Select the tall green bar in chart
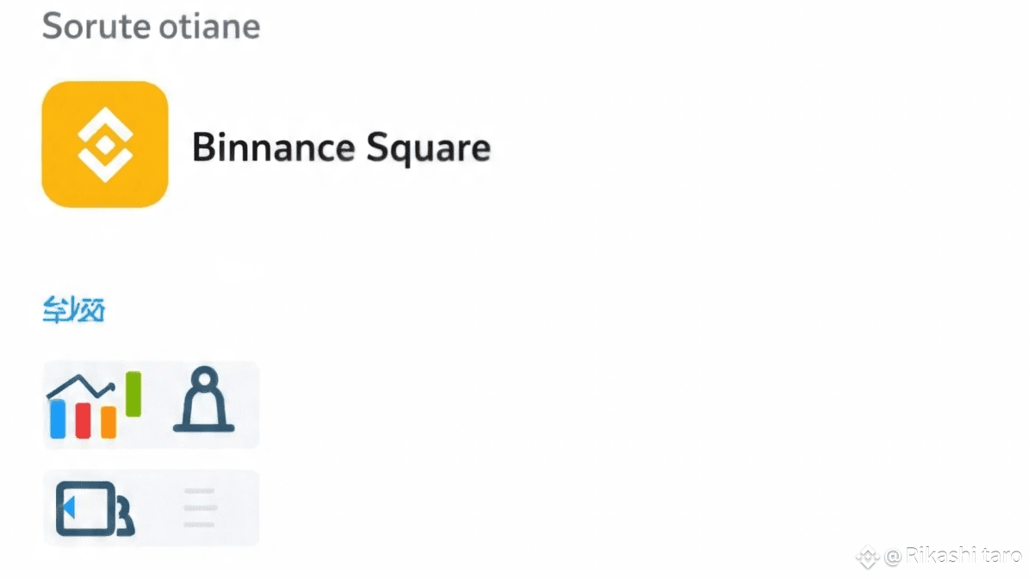The width and height of the screenshot is (1029, 579). (x=133, y=394)
